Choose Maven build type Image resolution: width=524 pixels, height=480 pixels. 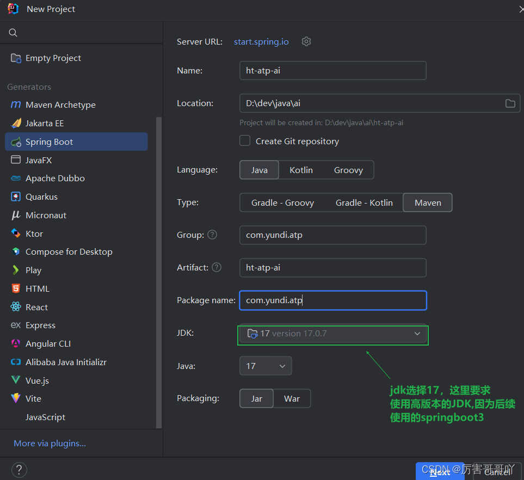428,202
